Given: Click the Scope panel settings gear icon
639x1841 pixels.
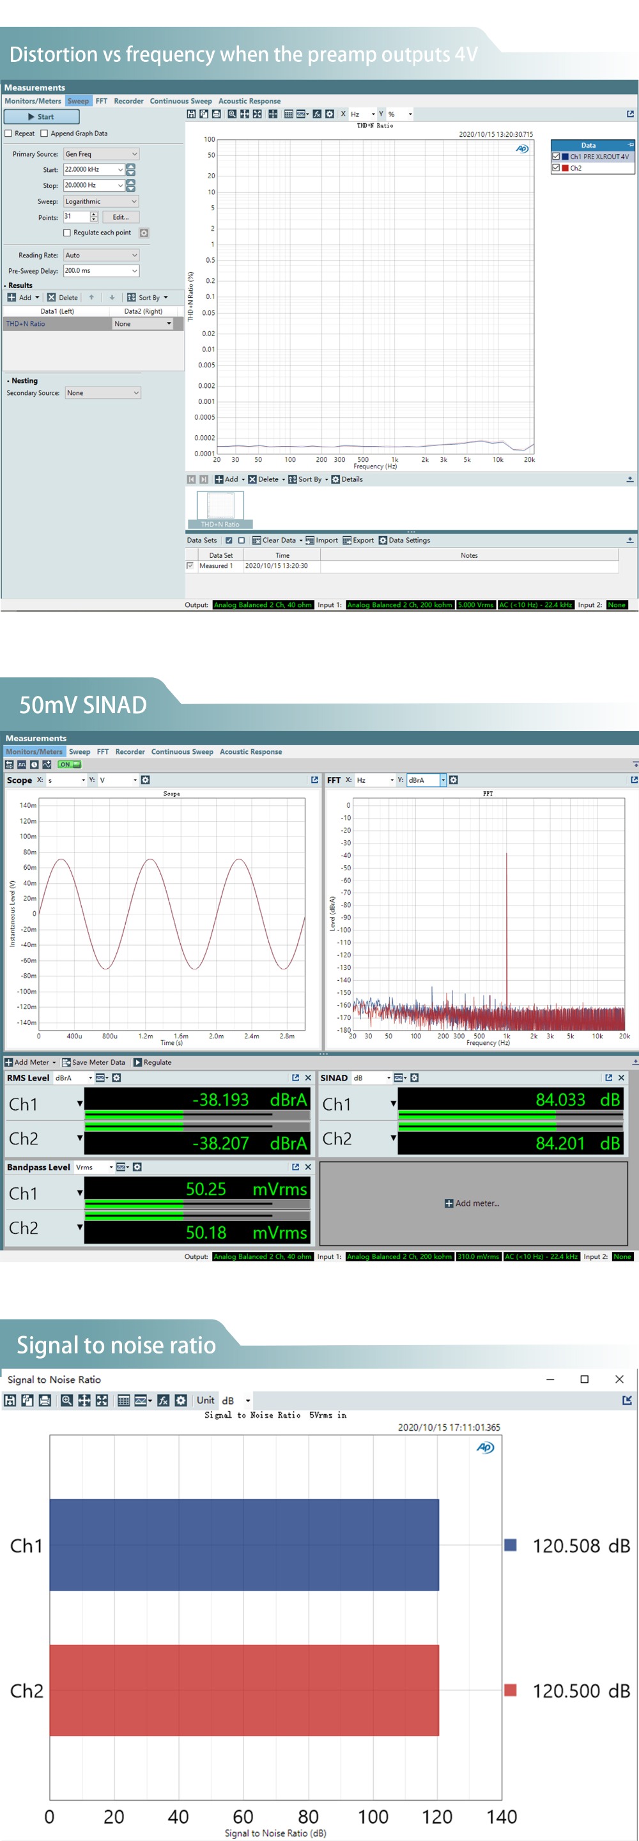Looking at the screenshot, I should pos(145,780).
